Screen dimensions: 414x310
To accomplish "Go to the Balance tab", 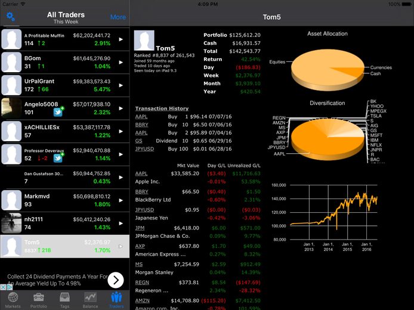I will tap(90, 300).
